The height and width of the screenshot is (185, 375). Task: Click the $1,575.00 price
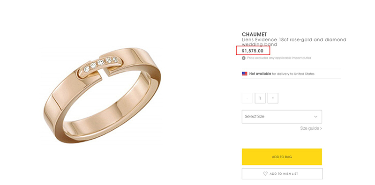(x=253, y=51)
